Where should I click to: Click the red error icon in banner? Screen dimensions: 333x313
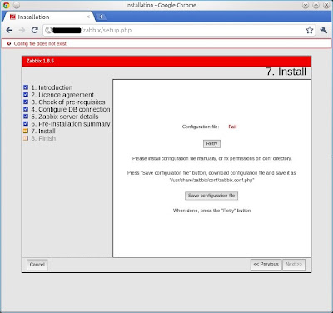(x=9, y=43)
